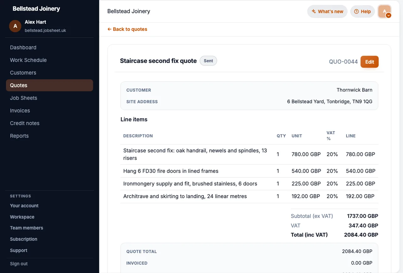Click the site address 6 Bellstead Yard
This screenshot has height=273, width=403.
click(330, 102)
